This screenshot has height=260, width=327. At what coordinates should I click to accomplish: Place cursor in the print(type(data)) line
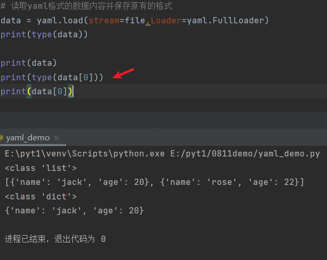coord(44,35)
